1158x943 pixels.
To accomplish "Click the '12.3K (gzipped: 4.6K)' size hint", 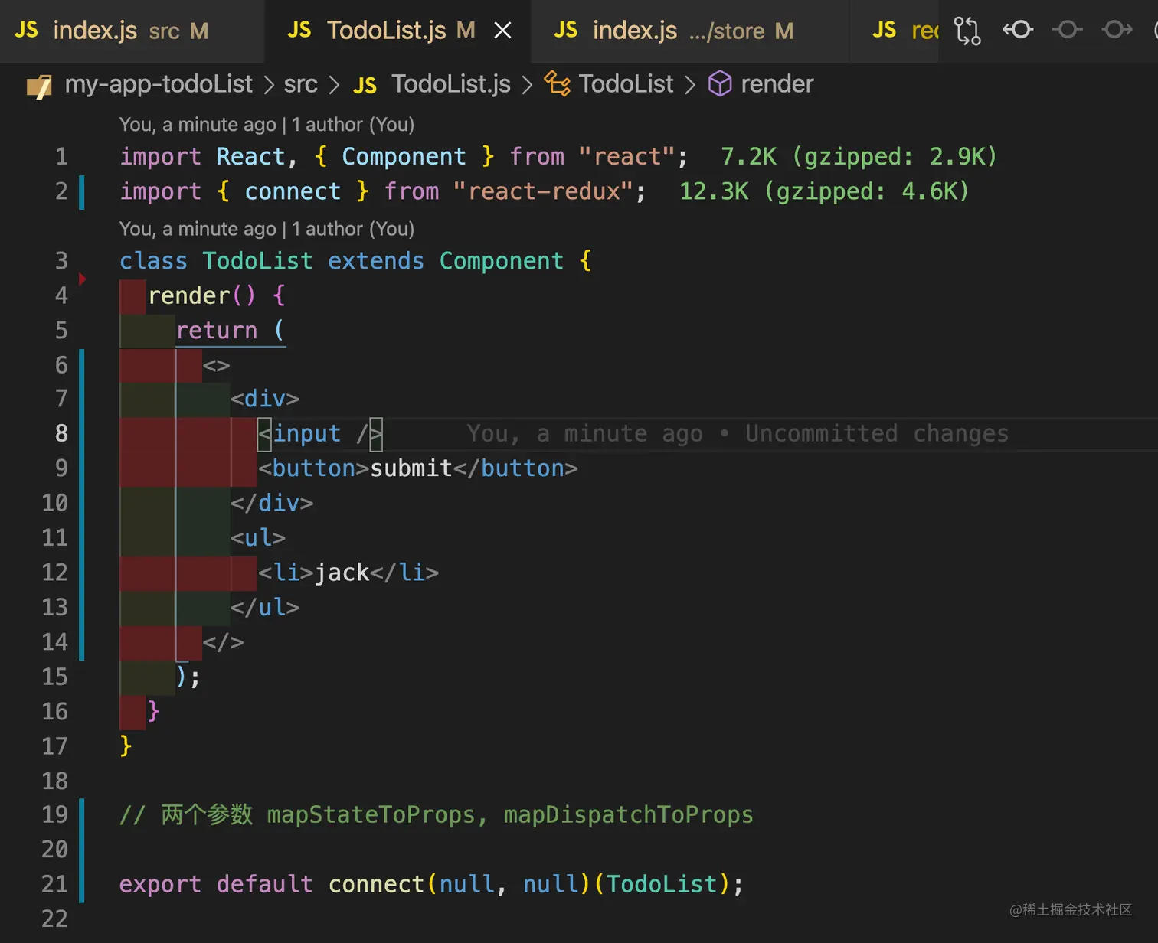I will coord(824,191).
